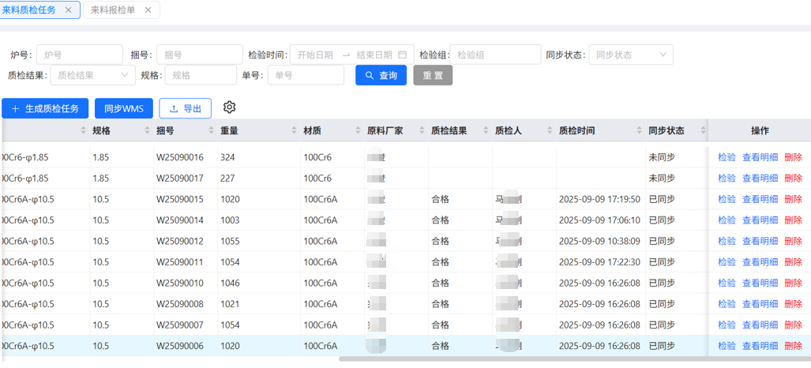Expand the 同步状态 dropdown filter
Screen dimensions: 811x368
(x=630, y=54)
